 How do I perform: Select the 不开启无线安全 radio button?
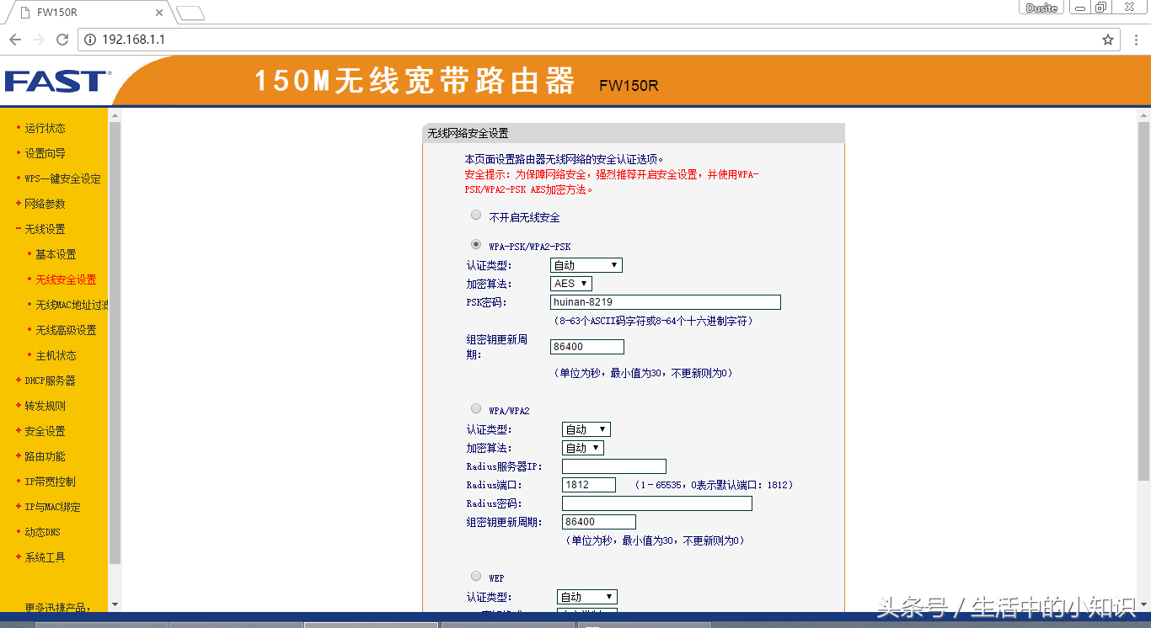coord(476,216)
